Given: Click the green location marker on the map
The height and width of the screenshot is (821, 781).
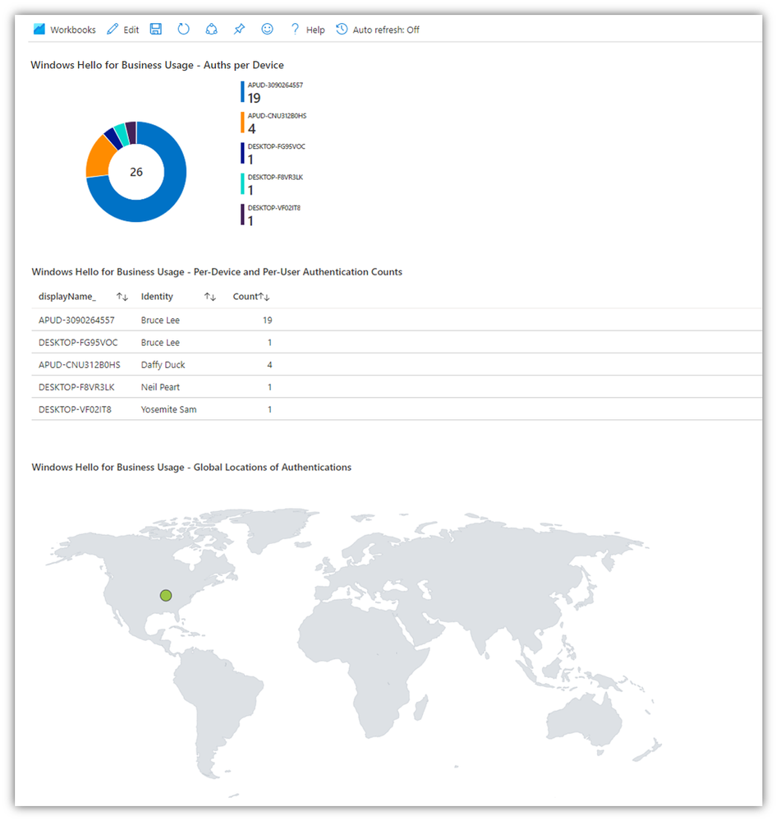Looking at the screenshot, I should click(x=166, y=595).
